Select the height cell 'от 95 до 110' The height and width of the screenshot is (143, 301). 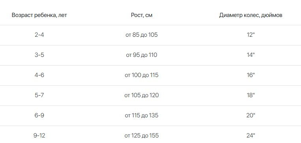pyautogui.click(x=142, y=55)
